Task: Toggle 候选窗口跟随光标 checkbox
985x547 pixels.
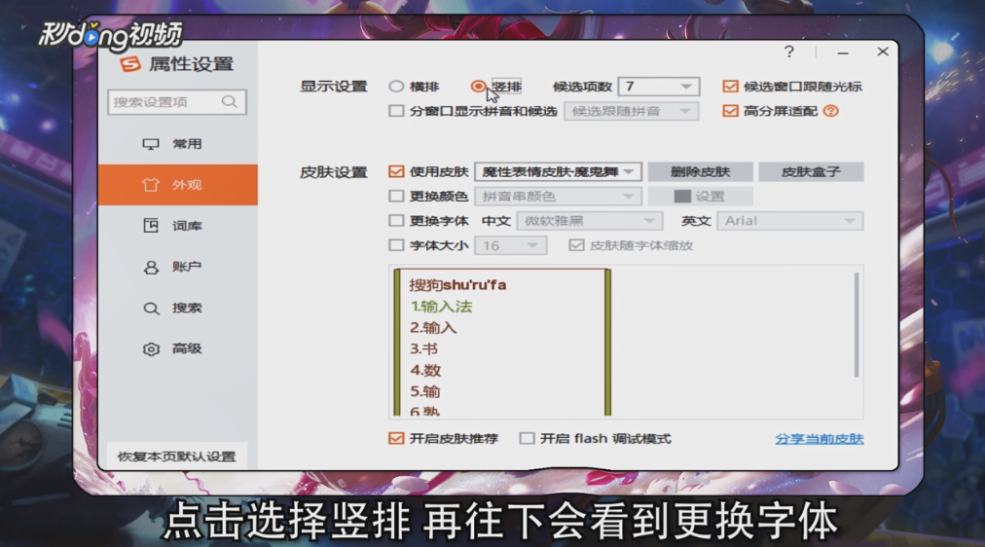Action: (730, 87)
